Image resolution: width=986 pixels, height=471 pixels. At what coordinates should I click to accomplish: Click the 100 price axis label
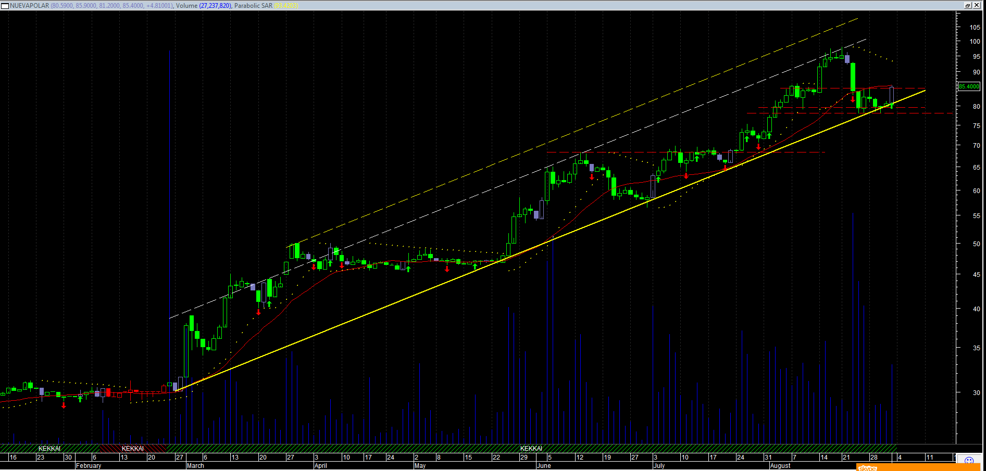click(x=975, y=41)
